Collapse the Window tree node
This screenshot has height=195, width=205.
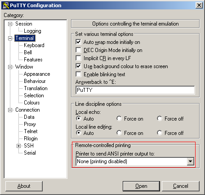point(10,67)
